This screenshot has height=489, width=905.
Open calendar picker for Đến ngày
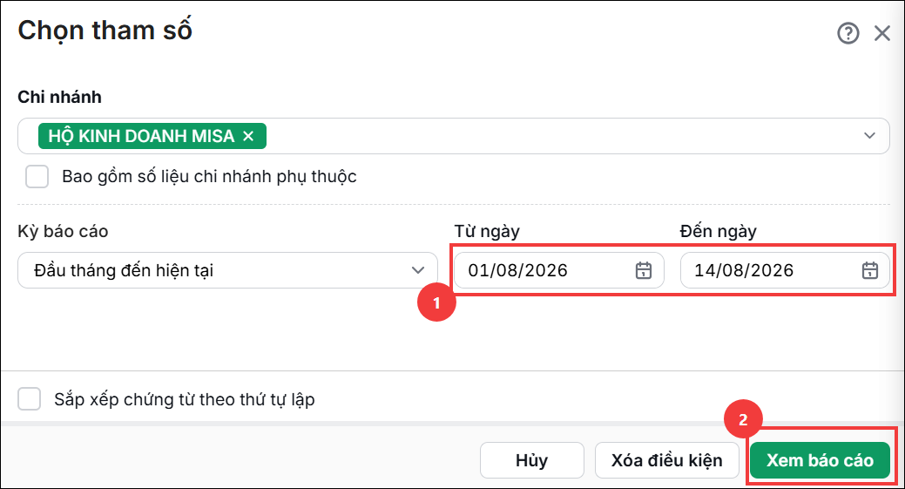pos(870,270)
